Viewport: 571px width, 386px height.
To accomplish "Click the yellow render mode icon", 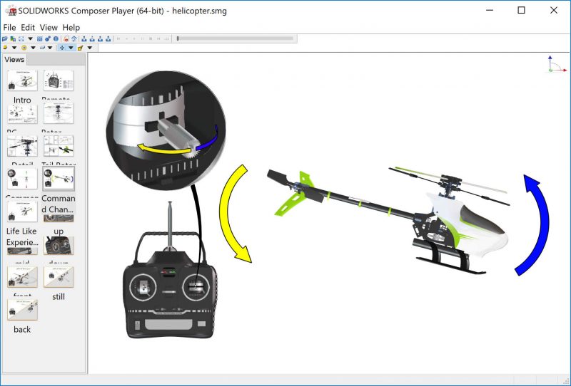I will point(5,48).
